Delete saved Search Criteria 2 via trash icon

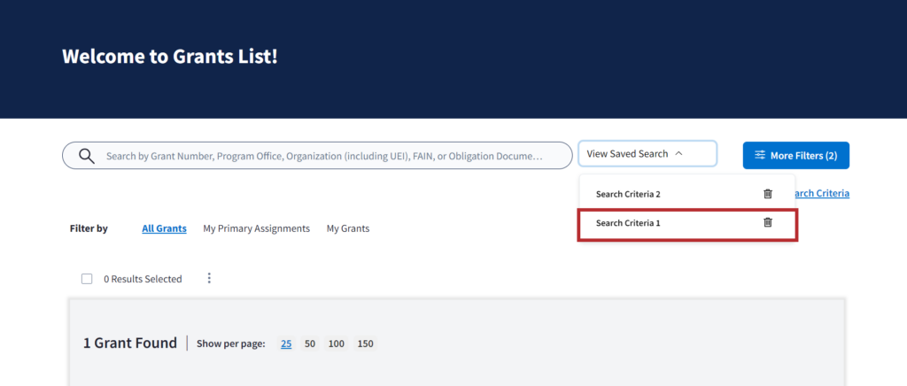coord(768,194)
